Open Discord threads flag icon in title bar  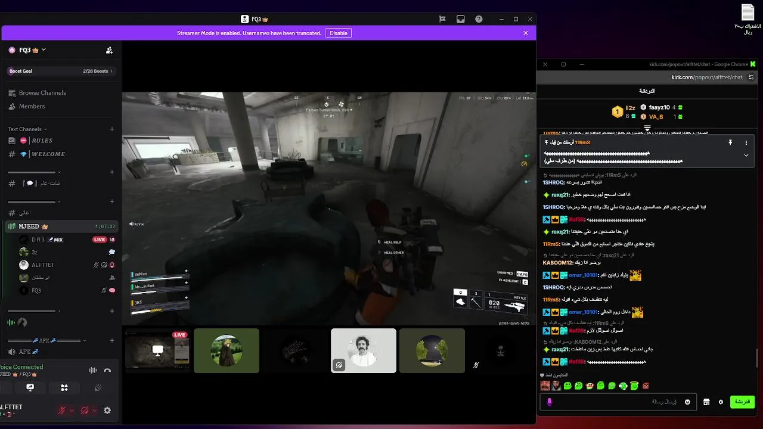442,19
